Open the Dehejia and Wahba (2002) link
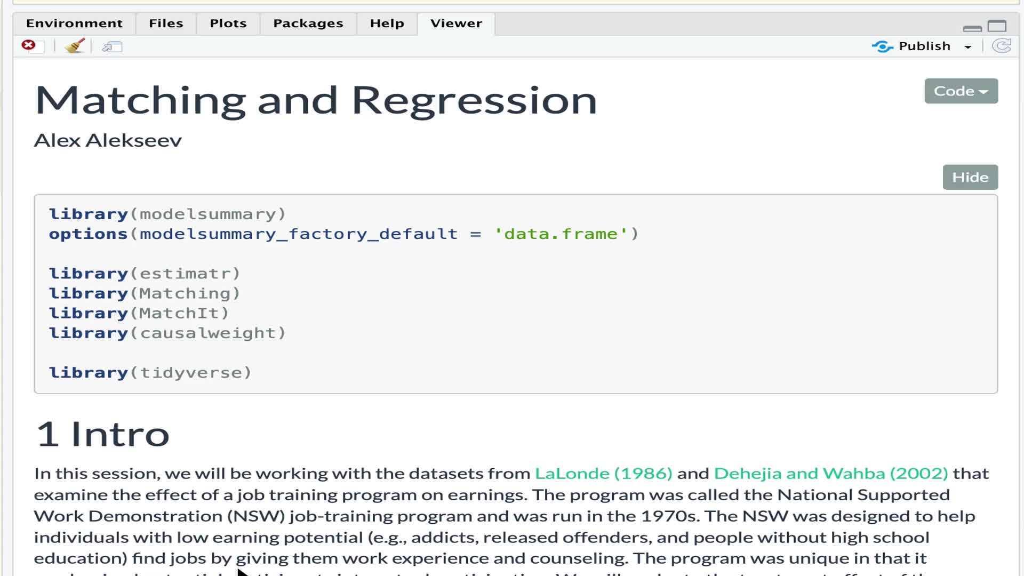This screenshot has width=1024, height=576. pos(830,474)
